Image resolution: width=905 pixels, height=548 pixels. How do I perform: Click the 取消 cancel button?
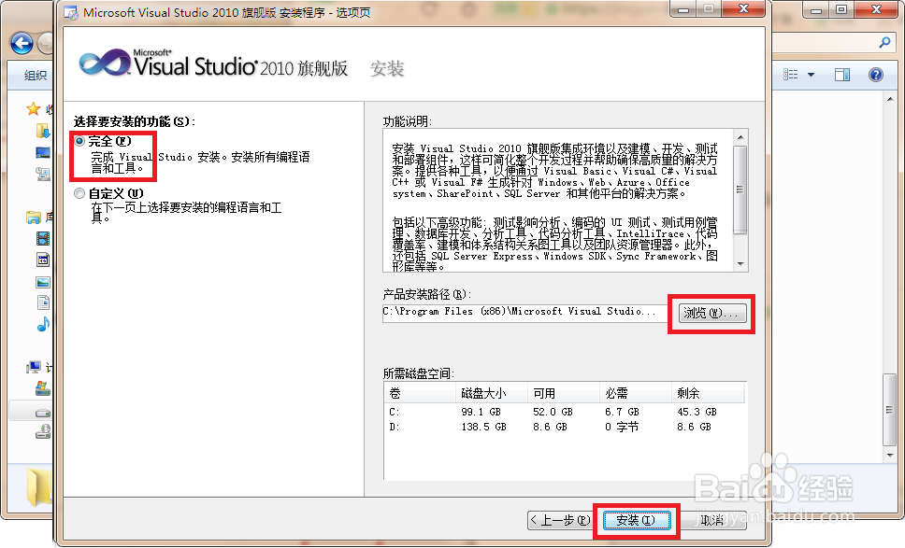click(x=713, y=520)
